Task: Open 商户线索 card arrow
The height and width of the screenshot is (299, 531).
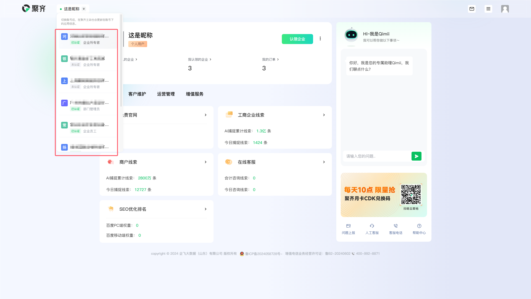Action: 205,162
